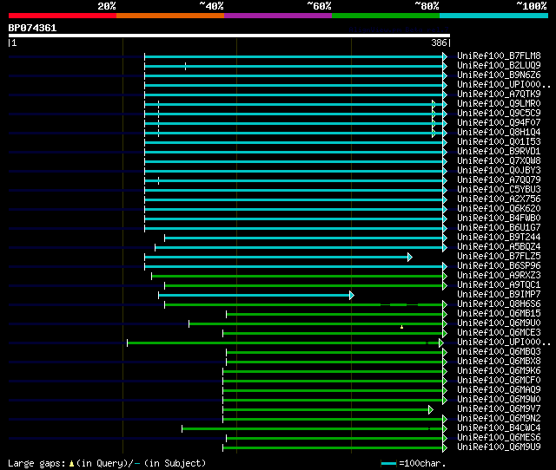Viewport: 556px width, 470px height.
Task: Select the UniRef100_Q6MBQ3 label
Action: [499, 352]
